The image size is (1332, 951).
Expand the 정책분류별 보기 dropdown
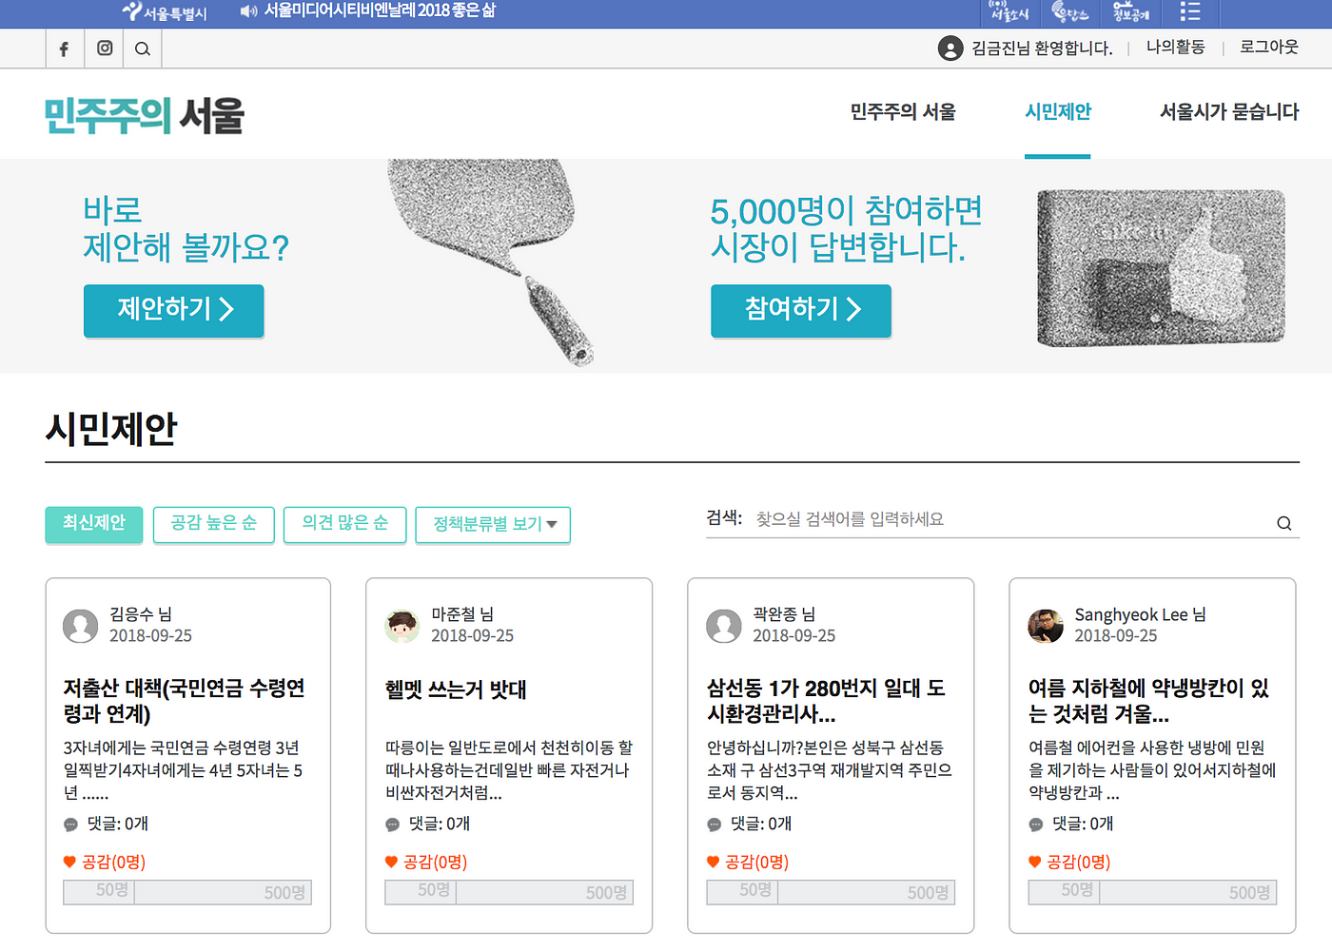coord(493,525)
